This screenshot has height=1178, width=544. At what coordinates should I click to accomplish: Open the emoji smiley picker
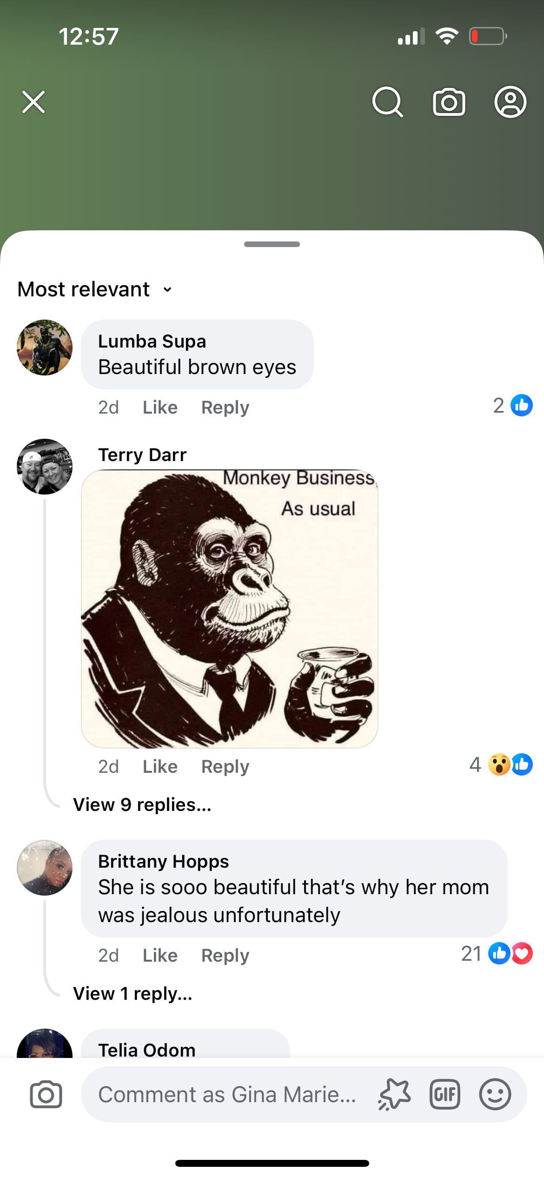(495, 1094)
